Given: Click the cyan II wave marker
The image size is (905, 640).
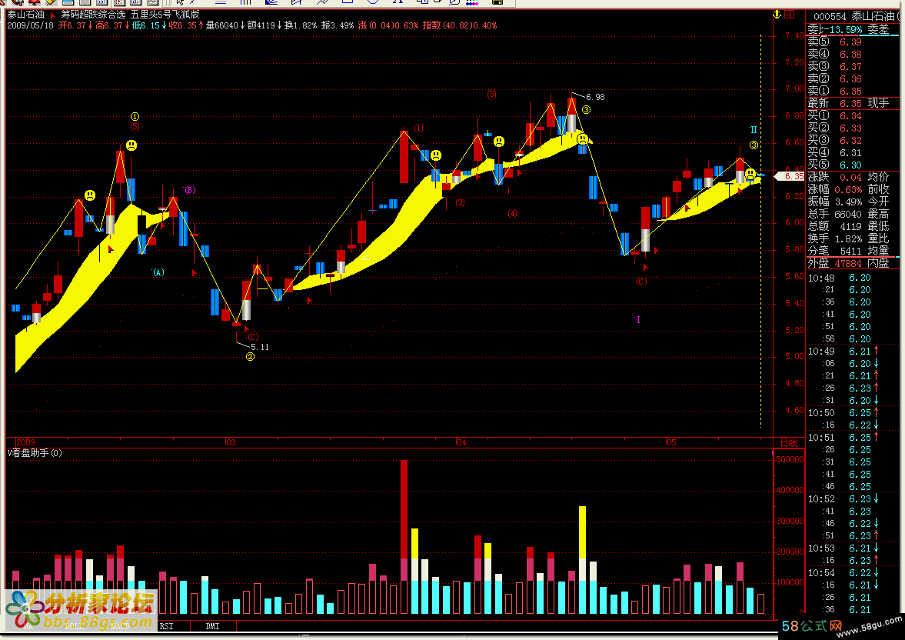Looking at the screenshot, I should point(754,130).
